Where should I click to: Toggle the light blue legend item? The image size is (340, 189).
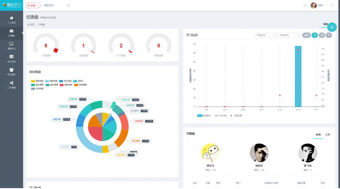tap(51, 81)
